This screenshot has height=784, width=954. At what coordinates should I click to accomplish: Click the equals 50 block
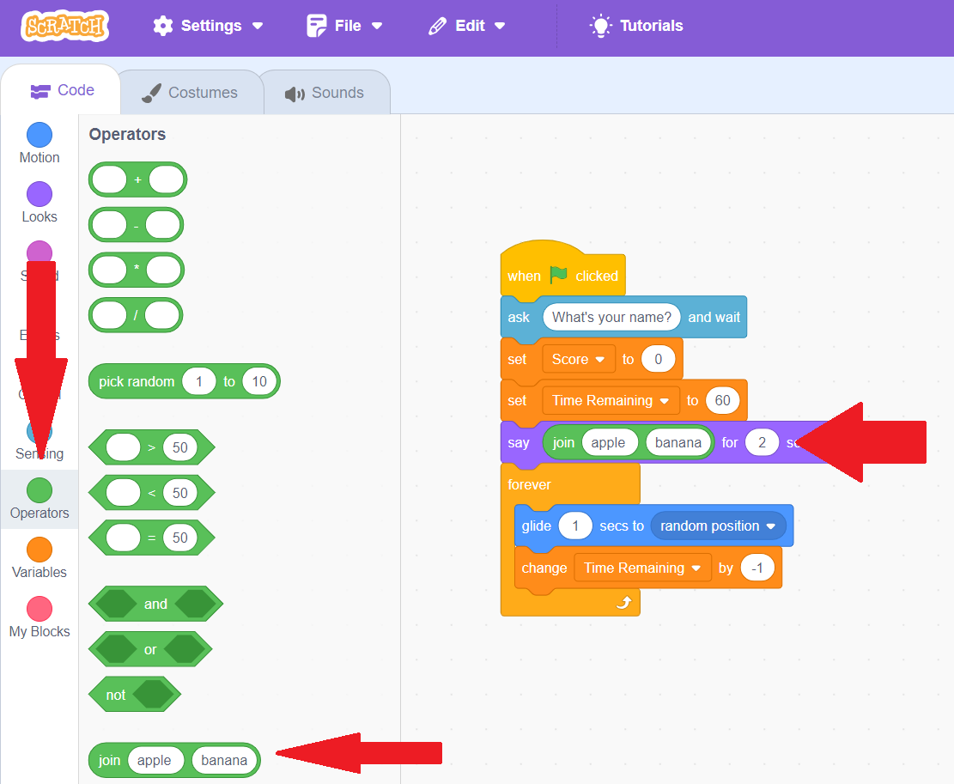151,538
